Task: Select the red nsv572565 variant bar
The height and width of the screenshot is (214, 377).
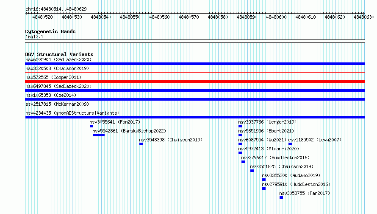Action: (x=195, y=82)
